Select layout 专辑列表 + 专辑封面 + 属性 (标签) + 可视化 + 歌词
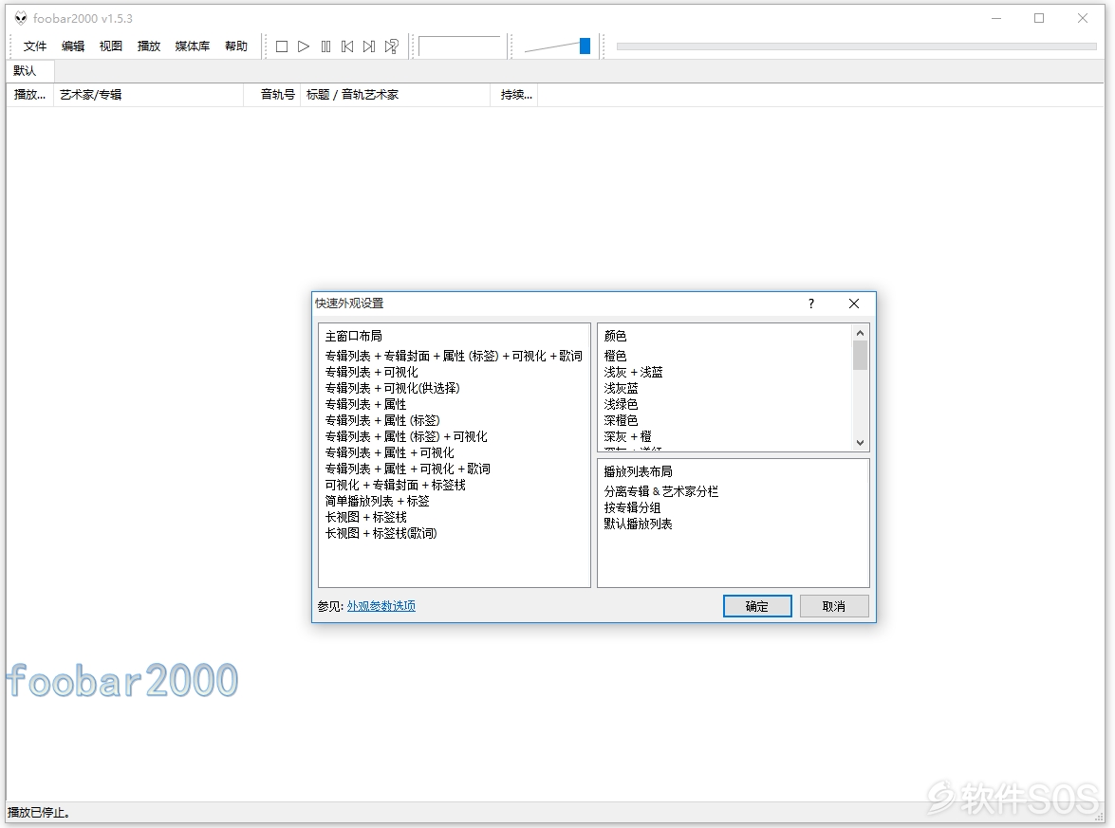Viewport: 1115px width, 828px height. pyautogui.click(x=454, y=356)
